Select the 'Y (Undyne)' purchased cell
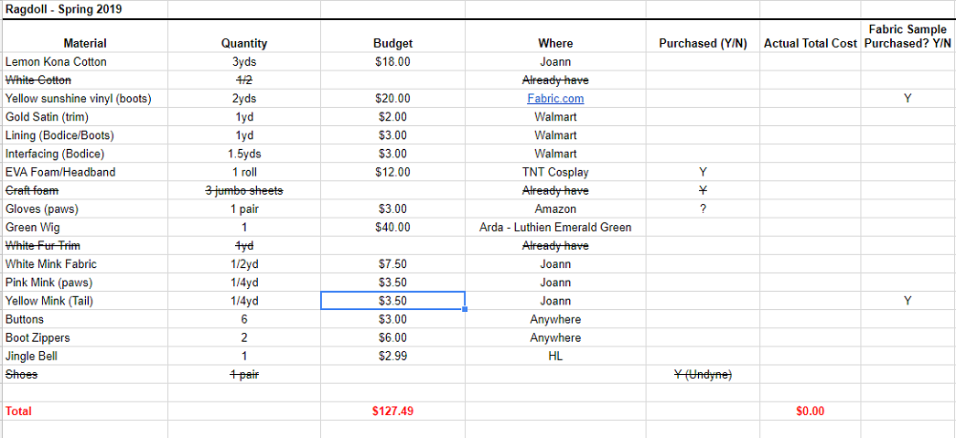The width and height of the screenshot is (956, 438). [x=703, y=375]
